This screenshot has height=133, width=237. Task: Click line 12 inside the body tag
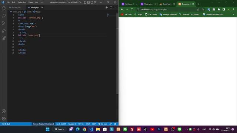(x=62, y=47)
